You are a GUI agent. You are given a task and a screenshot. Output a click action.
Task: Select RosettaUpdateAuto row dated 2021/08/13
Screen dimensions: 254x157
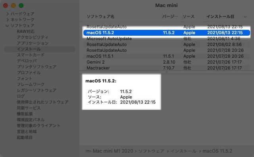[x=167, y=27]
